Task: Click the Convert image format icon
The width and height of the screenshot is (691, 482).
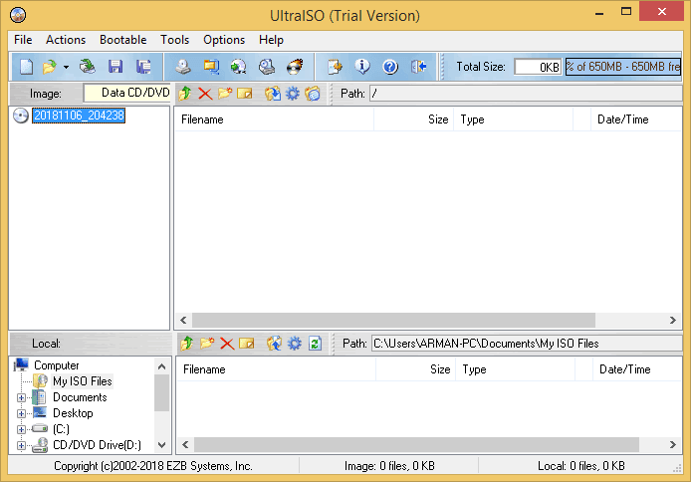Action: coord(239,67)
